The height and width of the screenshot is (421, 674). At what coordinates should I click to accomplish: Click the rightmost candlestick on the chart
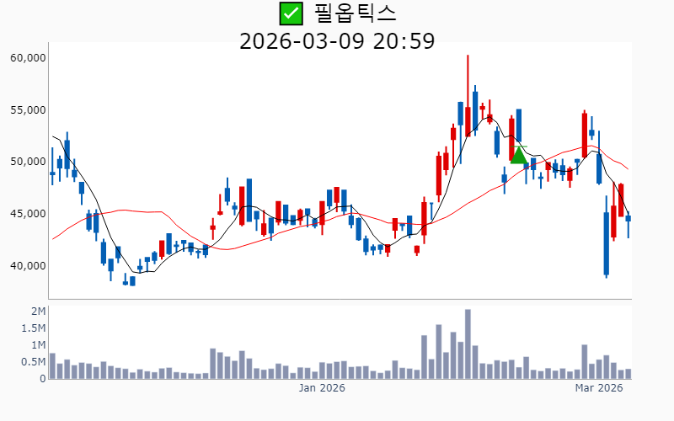pos(628,219)
